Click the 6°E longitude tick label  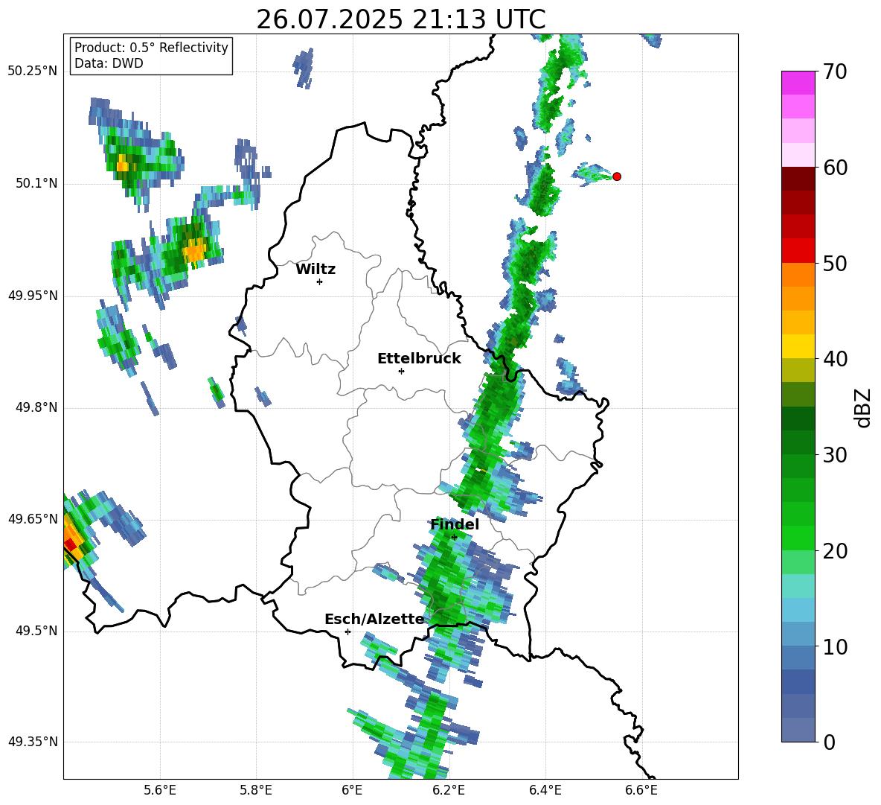pyautogui.click(x=352, y=790)
